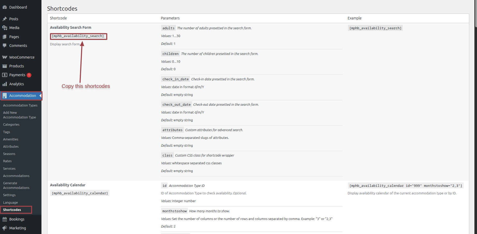477x234 pixels.
Task: Click the Bookings calendar icon
Action: (x=5, y=219)
